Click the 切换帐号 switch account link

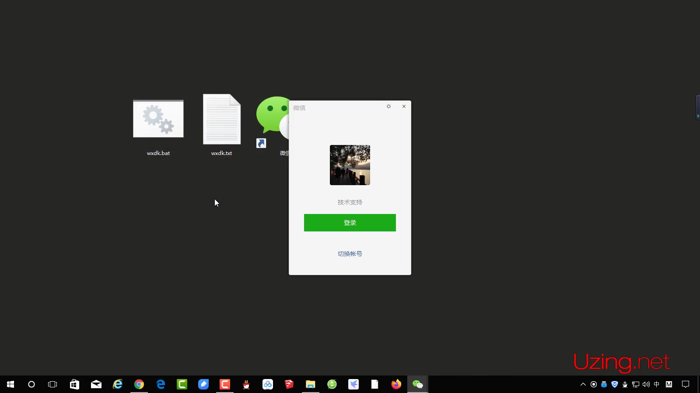(350, 254)
